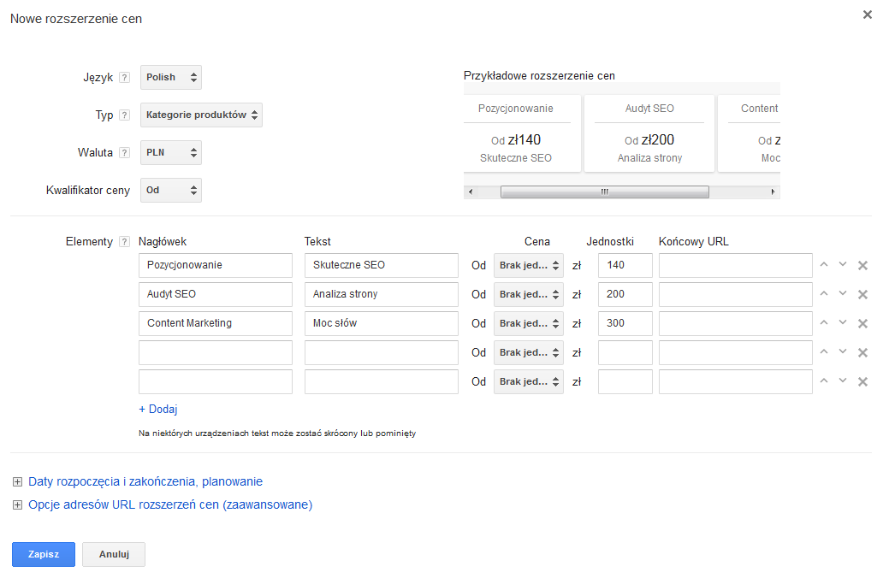Click the Moc słów text field
Viewport: 889px width, 578px height.
[x=382, y=323]
